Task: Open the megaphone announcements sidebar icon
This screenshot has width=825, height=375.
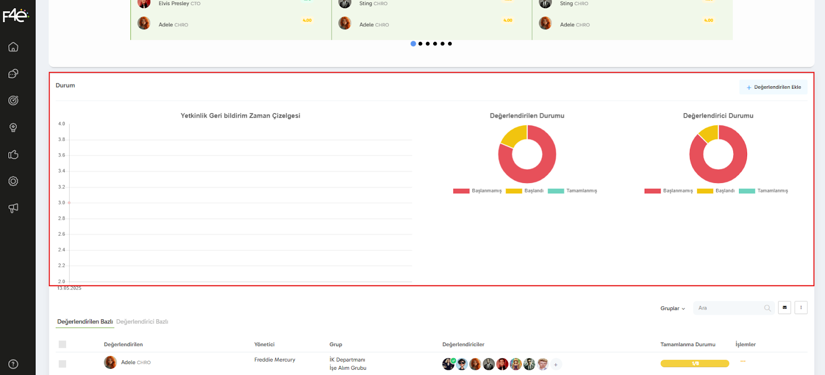Action: (13, 208)
